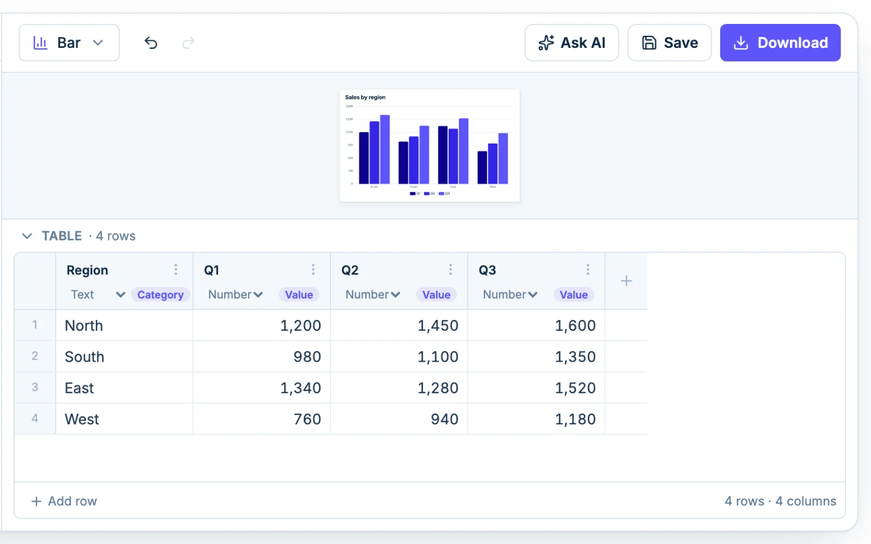
Task: Change the Region column Text type dropdown
Action: pos(98,294)
